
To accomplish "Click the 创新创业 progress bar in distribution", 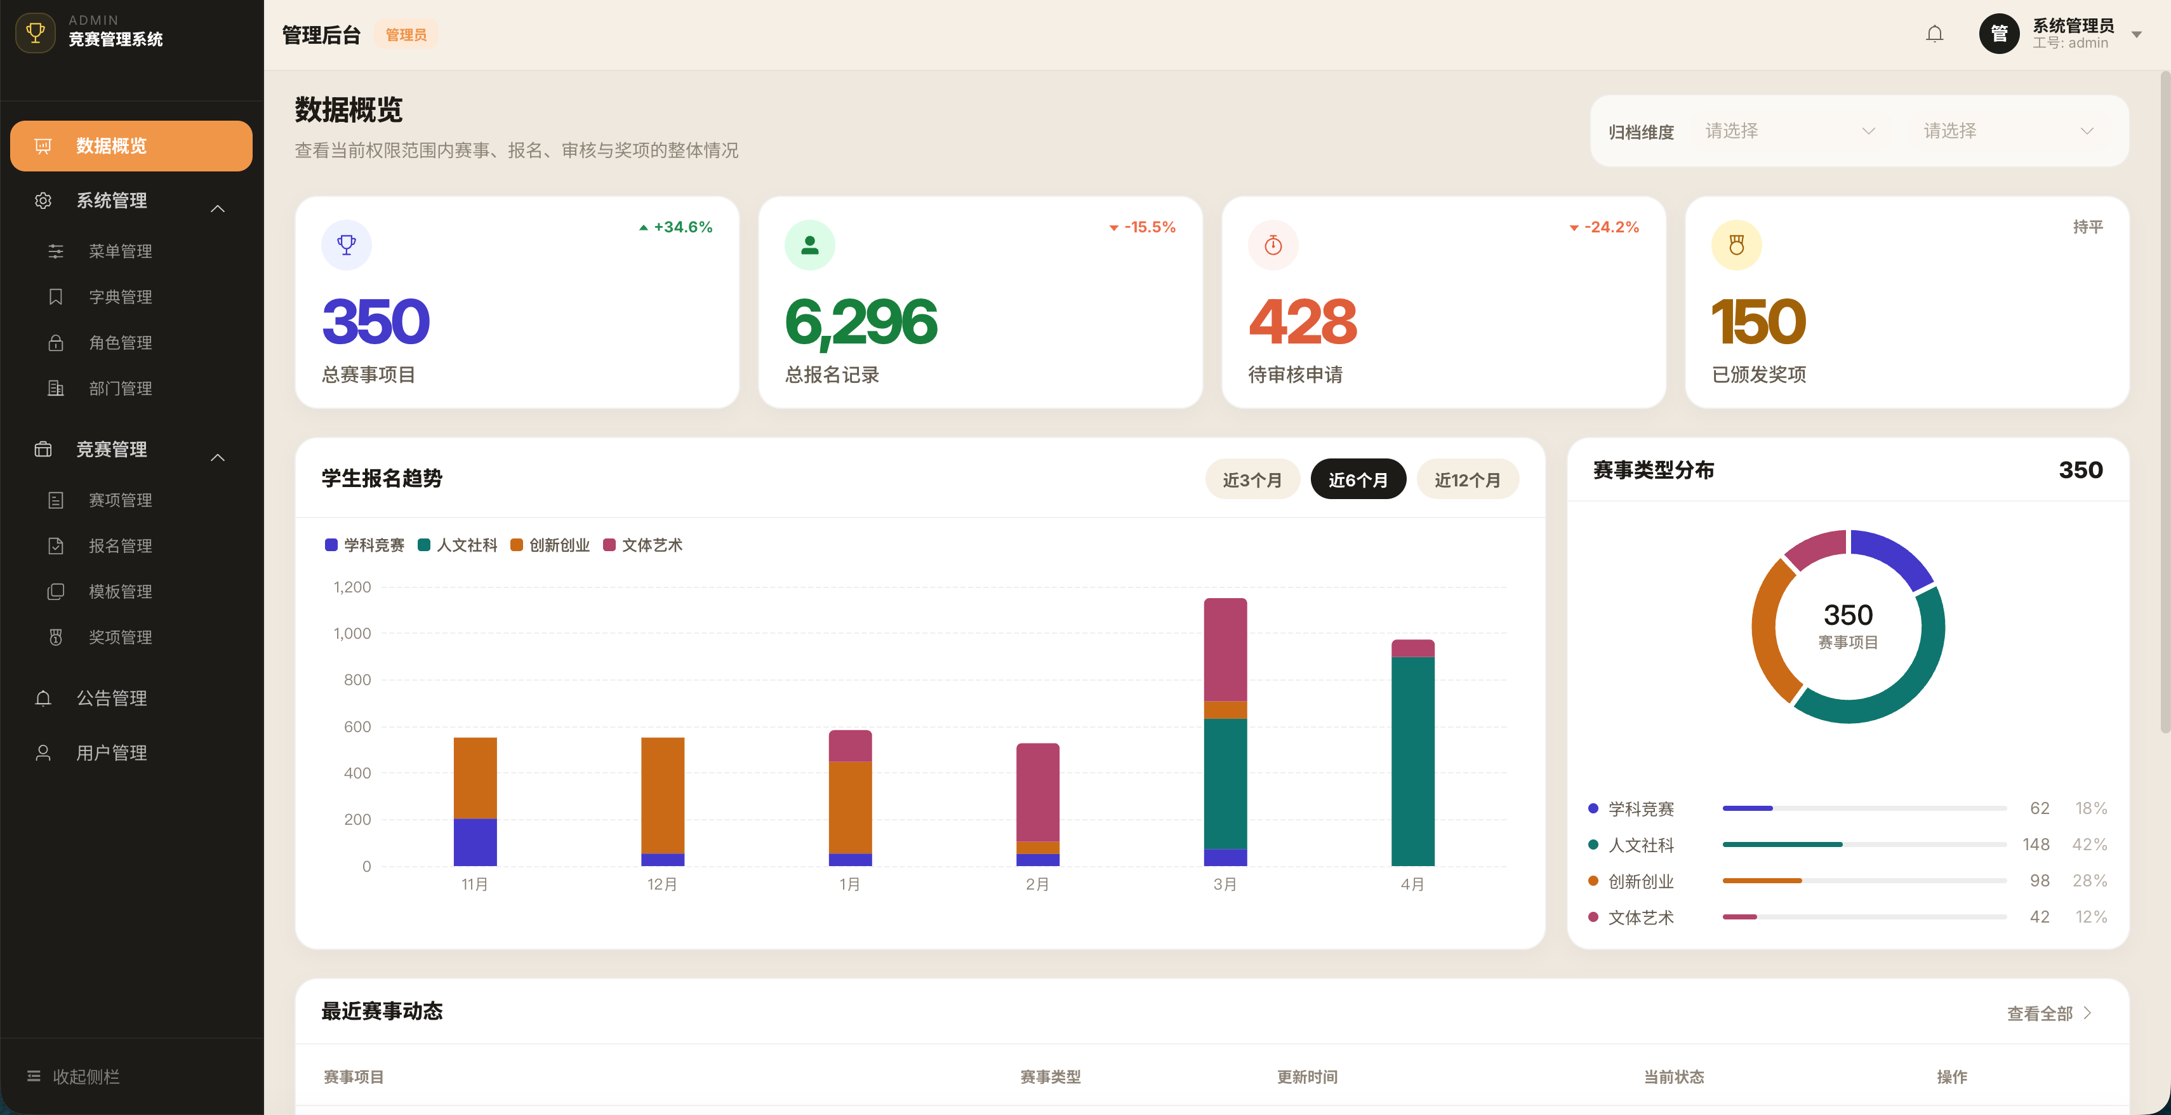I will coord(1864,881).
